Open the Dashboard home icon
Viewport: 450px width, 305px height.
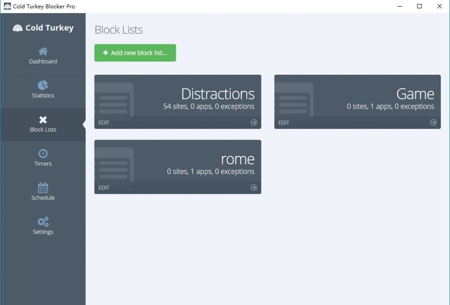coord(43,51)
